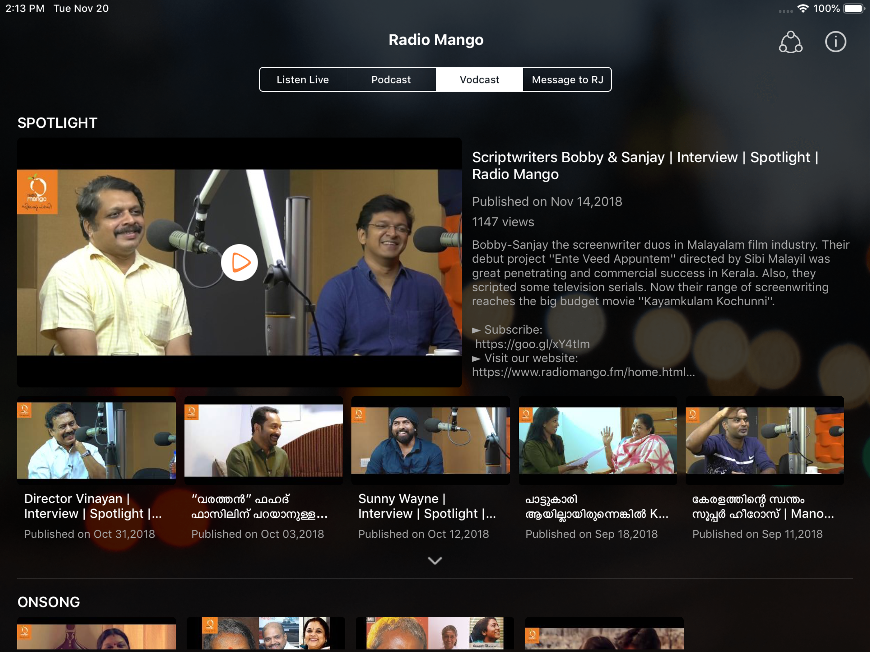Open the Message to RJ tab
Image resolution: width=870 pixels, height=652 pixels.
567,80
